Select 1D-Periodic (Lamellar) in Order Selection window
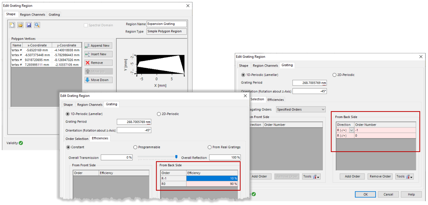 [243, 74]
